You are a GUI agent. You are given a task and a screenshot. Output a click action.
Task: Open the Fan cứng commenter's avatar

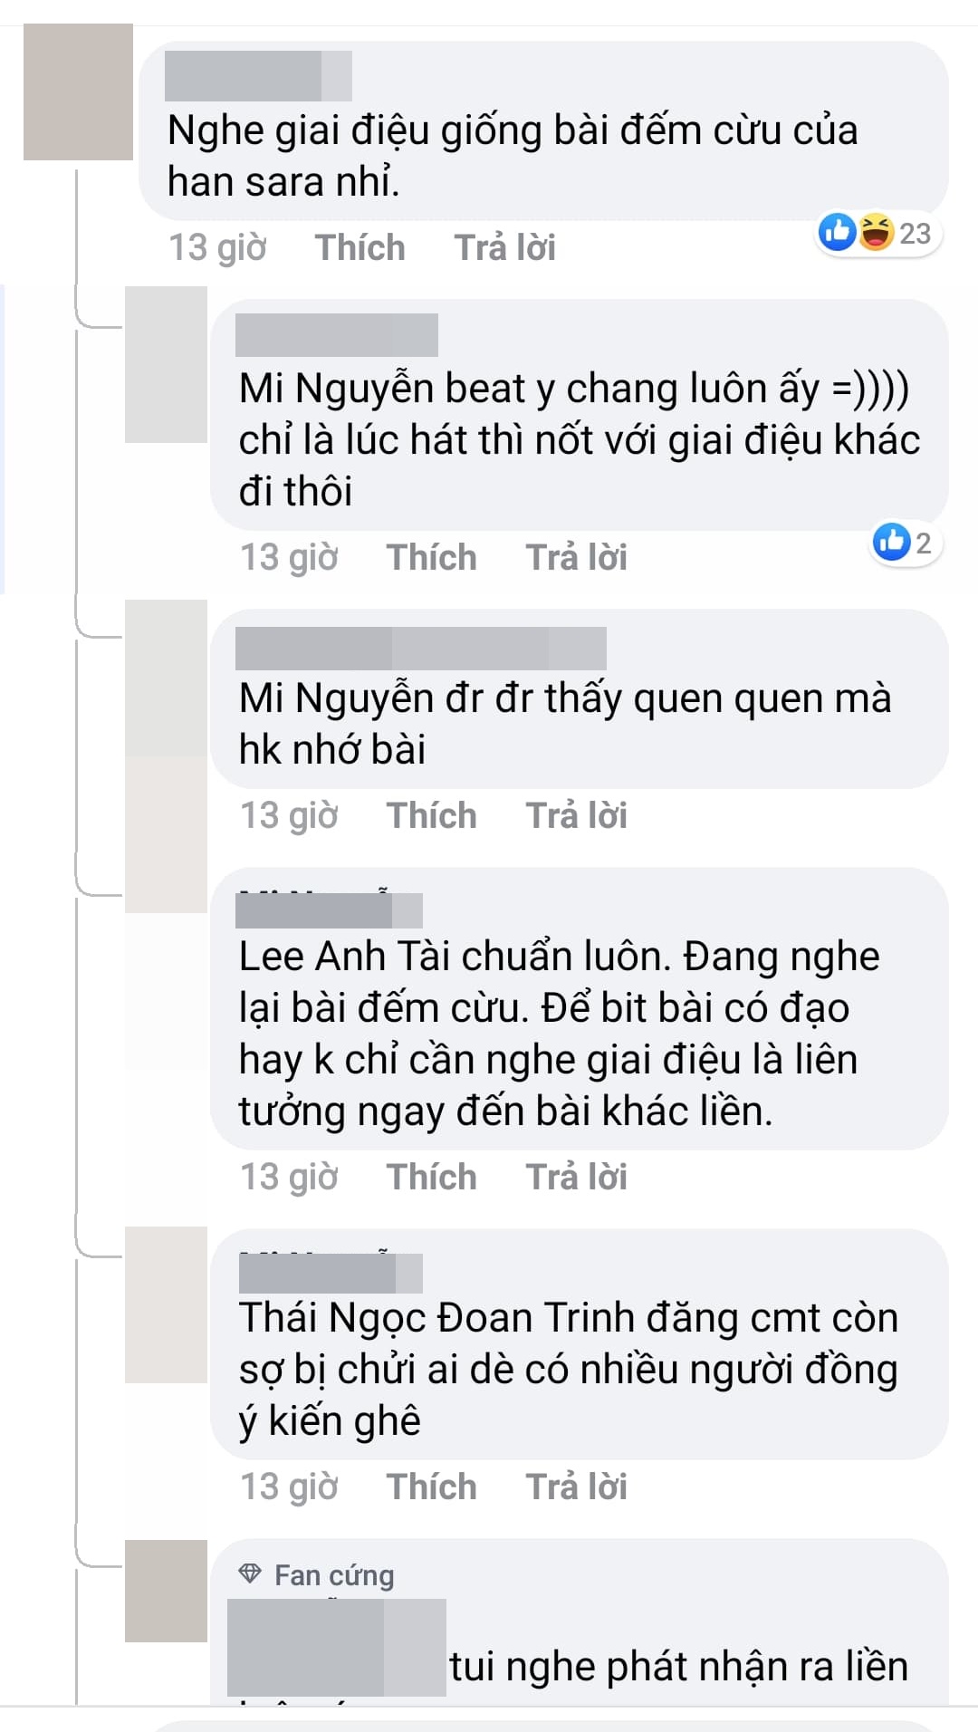pos(166,1591)
